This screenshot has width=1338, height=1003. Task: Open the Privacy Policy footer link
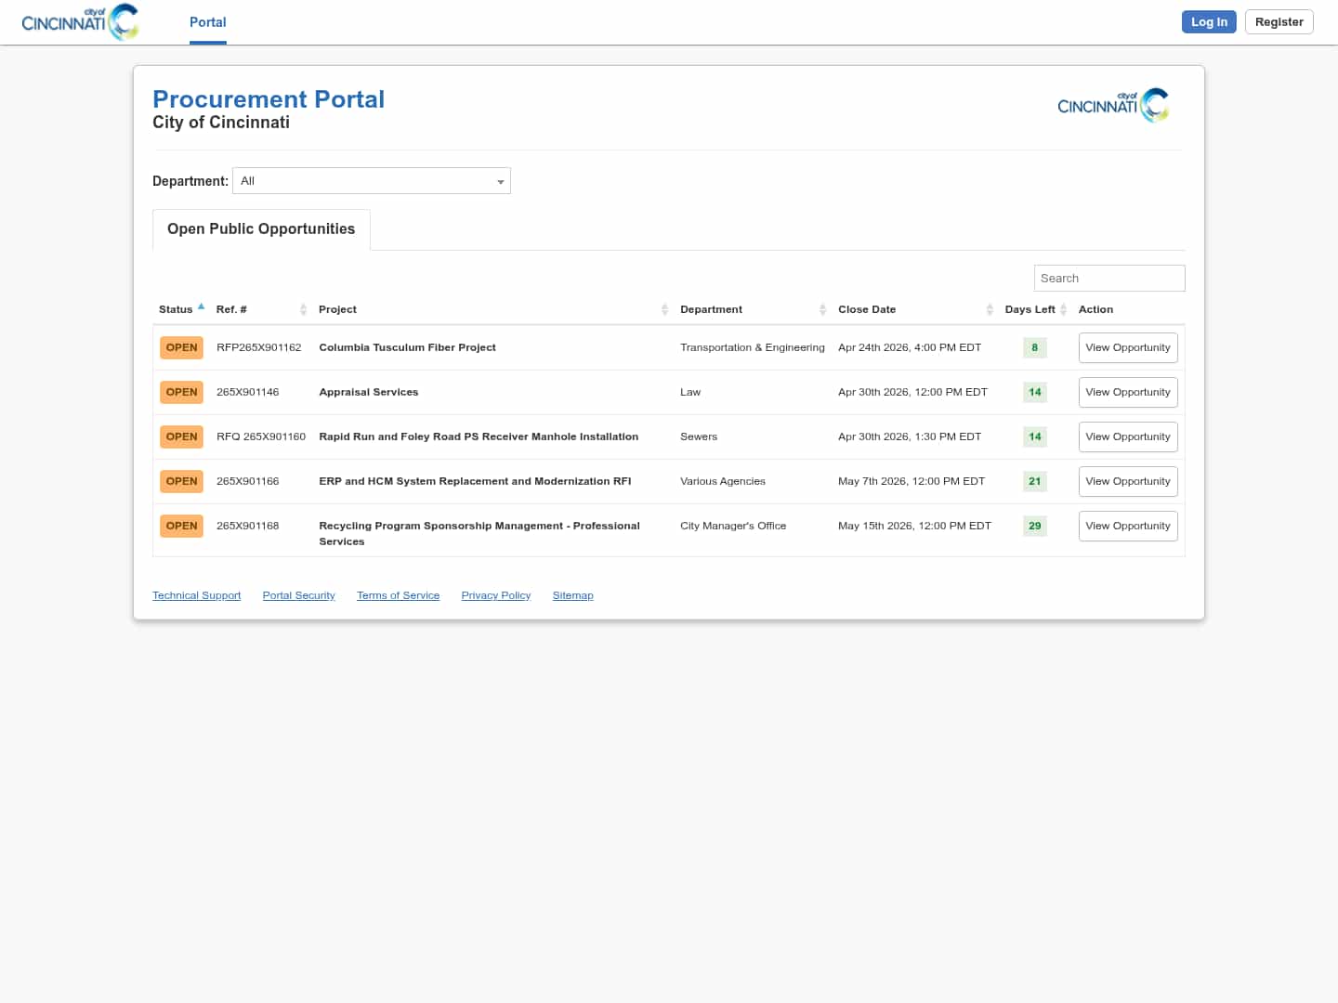coord(495,595)
